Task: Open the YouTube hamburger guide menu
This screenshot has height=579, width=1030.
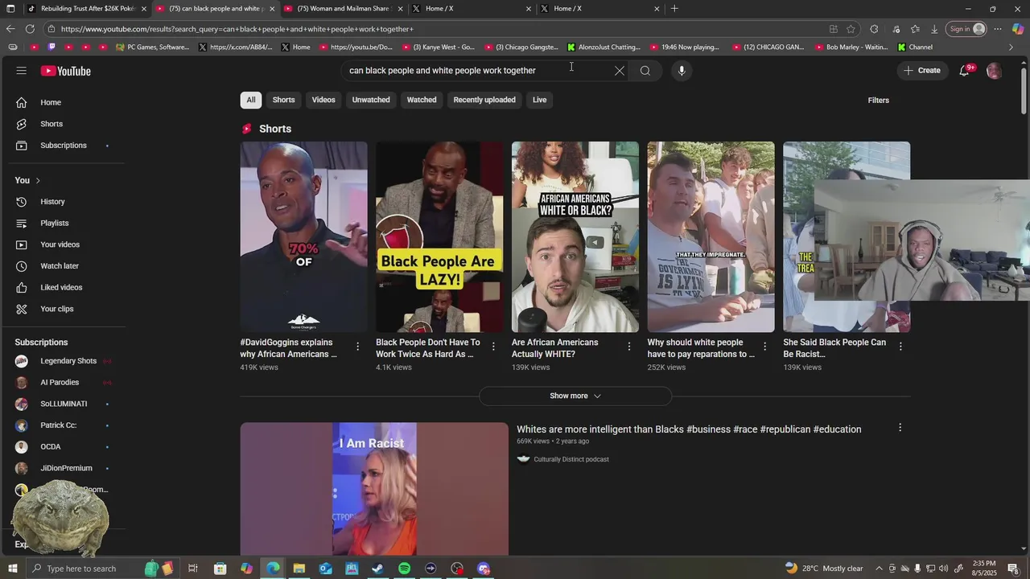Action: [x=21, y=71]
